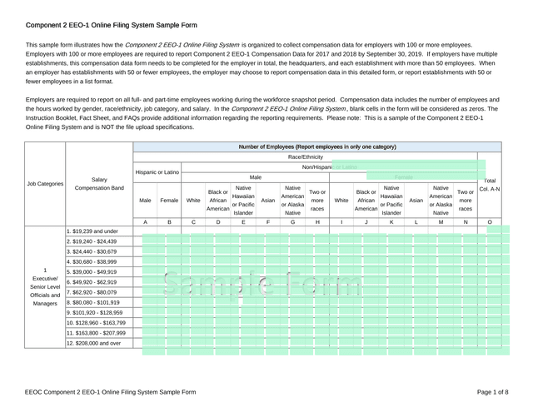This screenshot has width=533, height=412.
Task: Select the 'White' header above column I
Action: click(x=341, y=201)
